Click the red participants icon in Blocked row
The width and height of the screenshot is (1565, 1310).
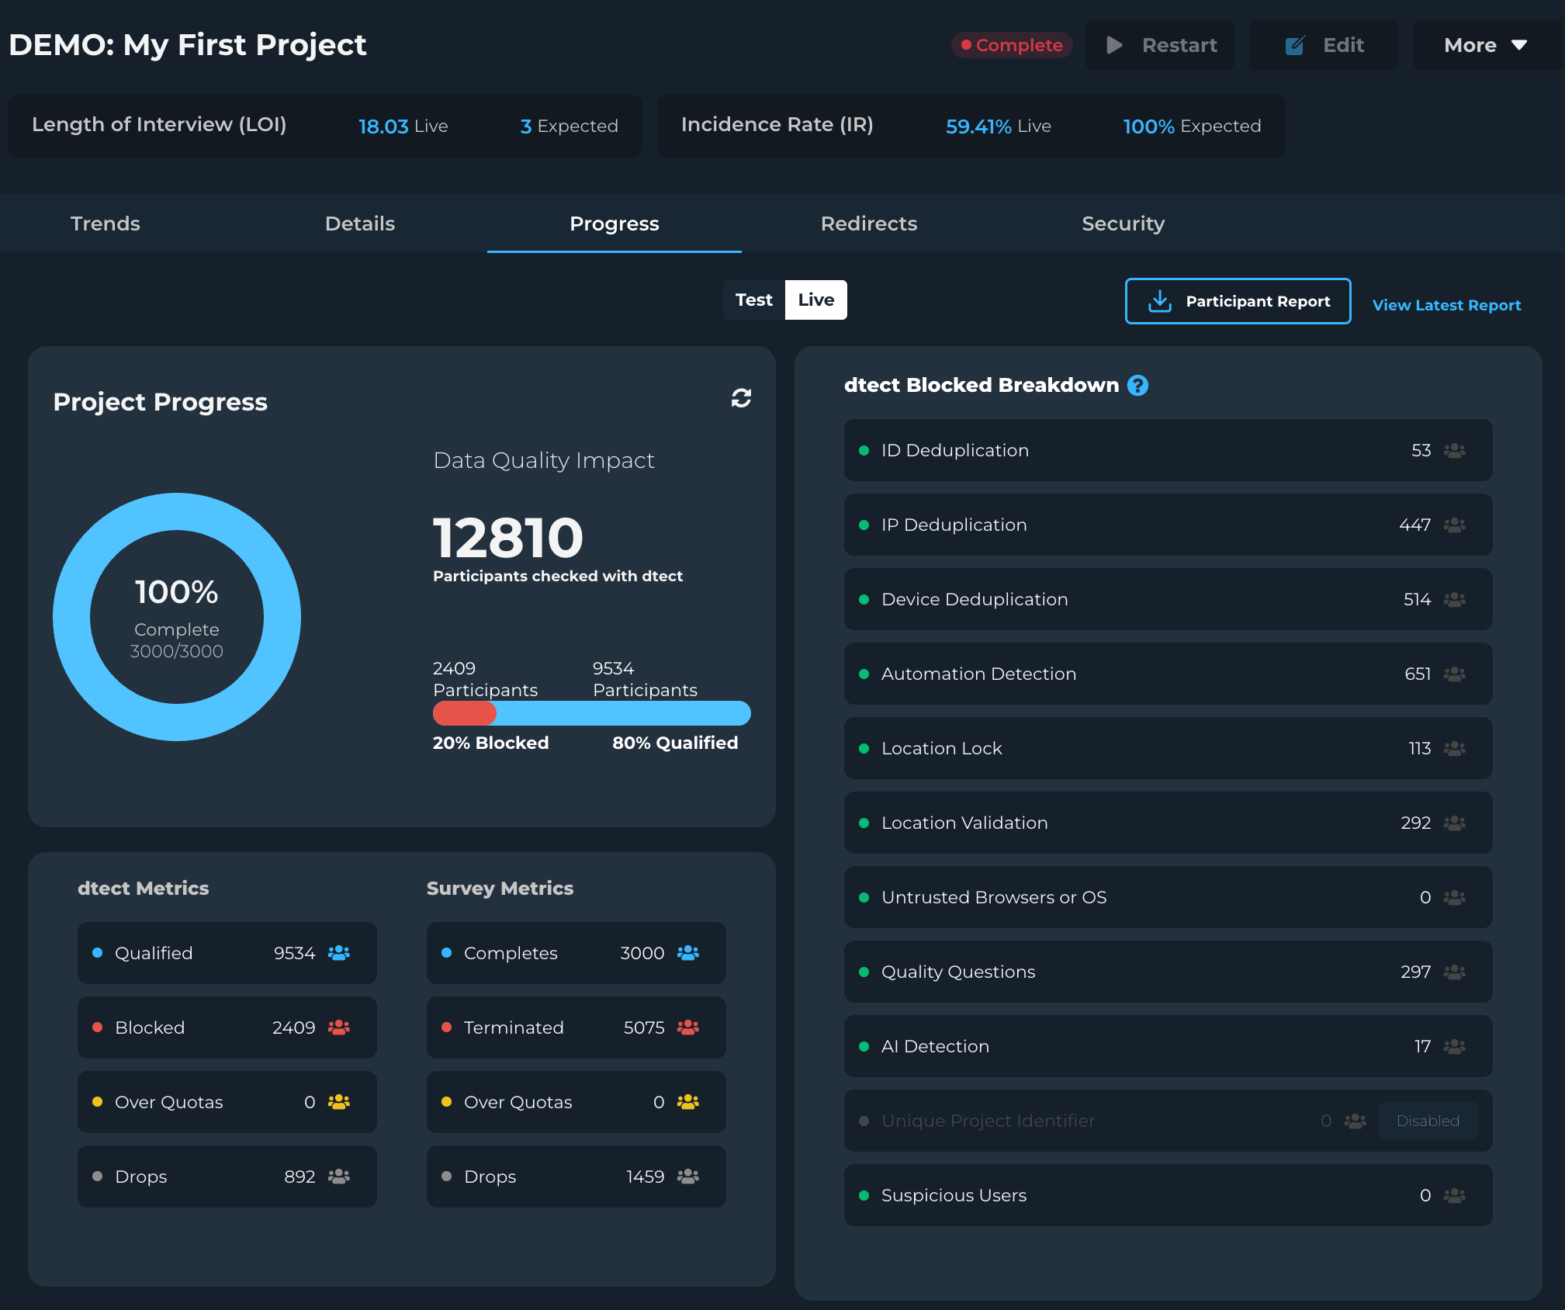pos(339,1028)
